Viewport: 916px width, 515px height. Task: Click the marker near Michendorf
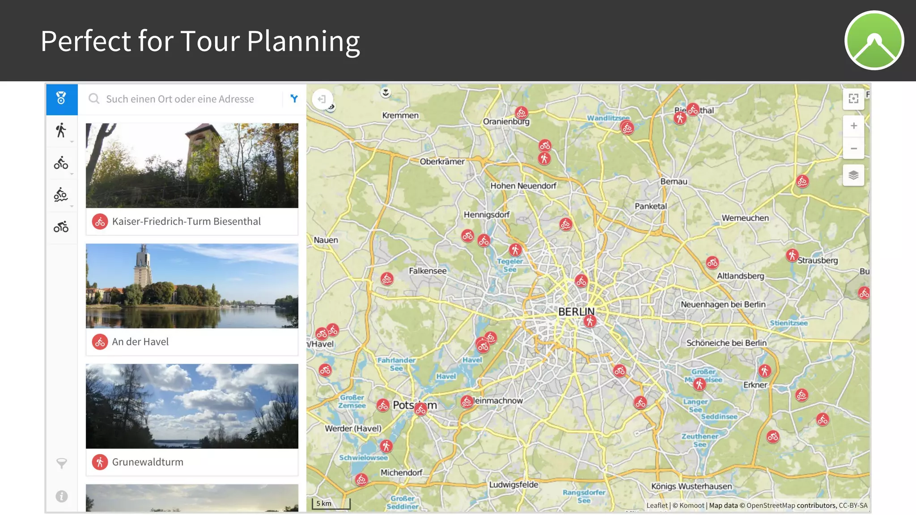click(x=361, y=480)
